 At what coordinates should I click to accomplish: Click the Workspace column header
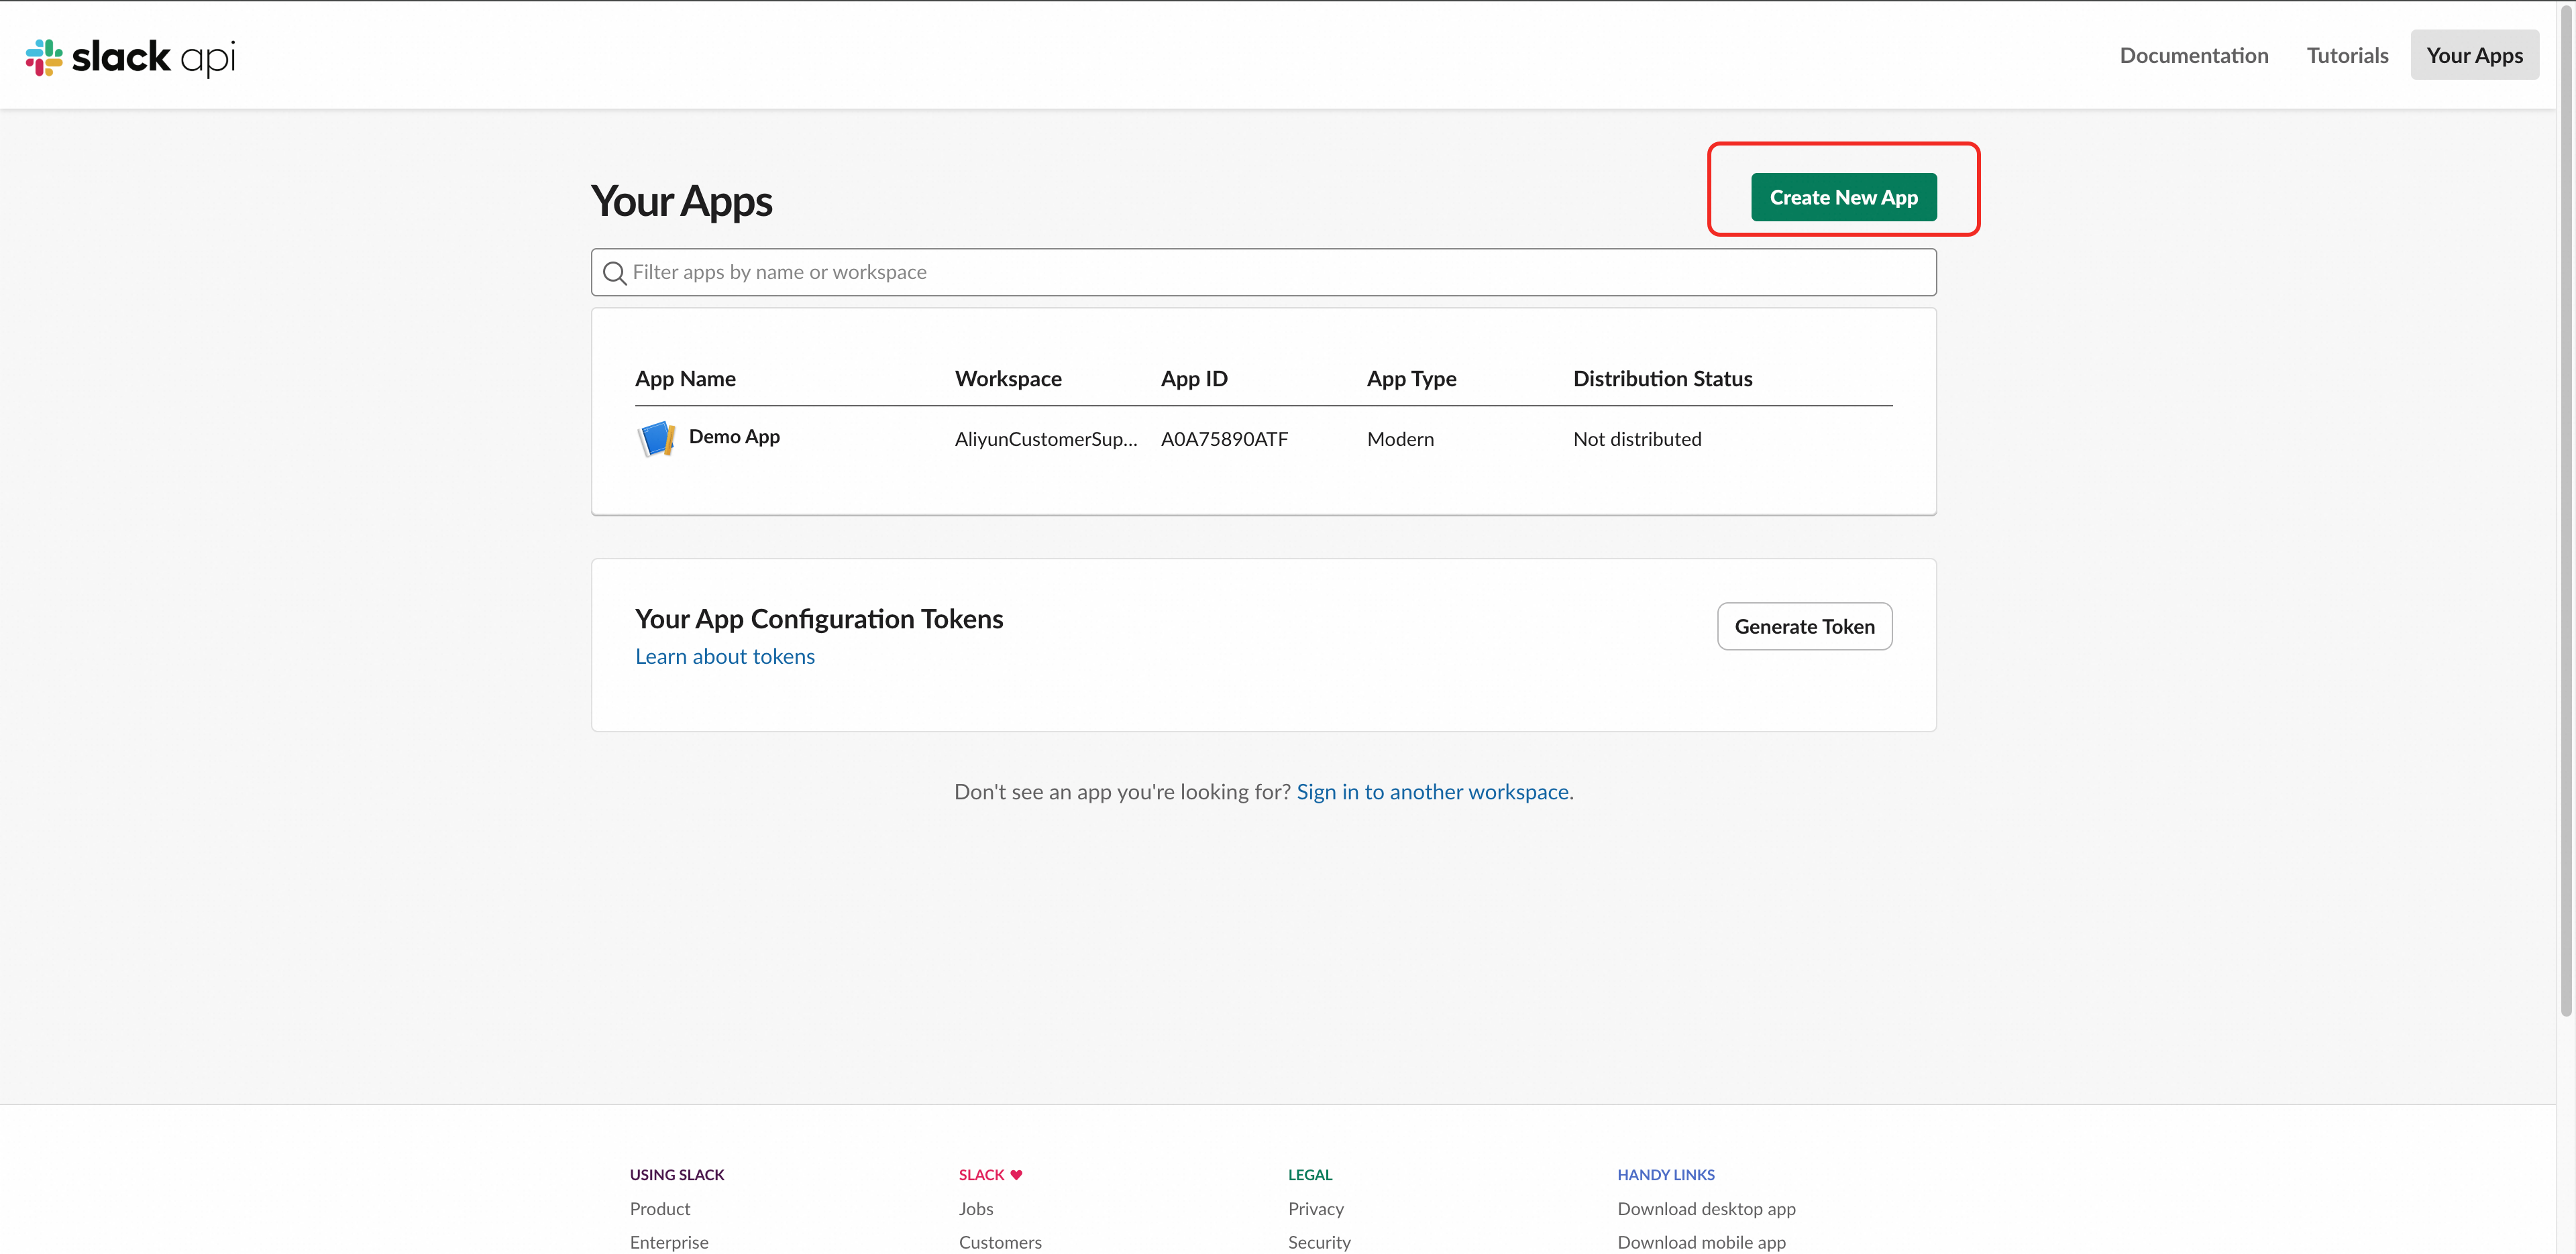click(x=1008, y=378)
